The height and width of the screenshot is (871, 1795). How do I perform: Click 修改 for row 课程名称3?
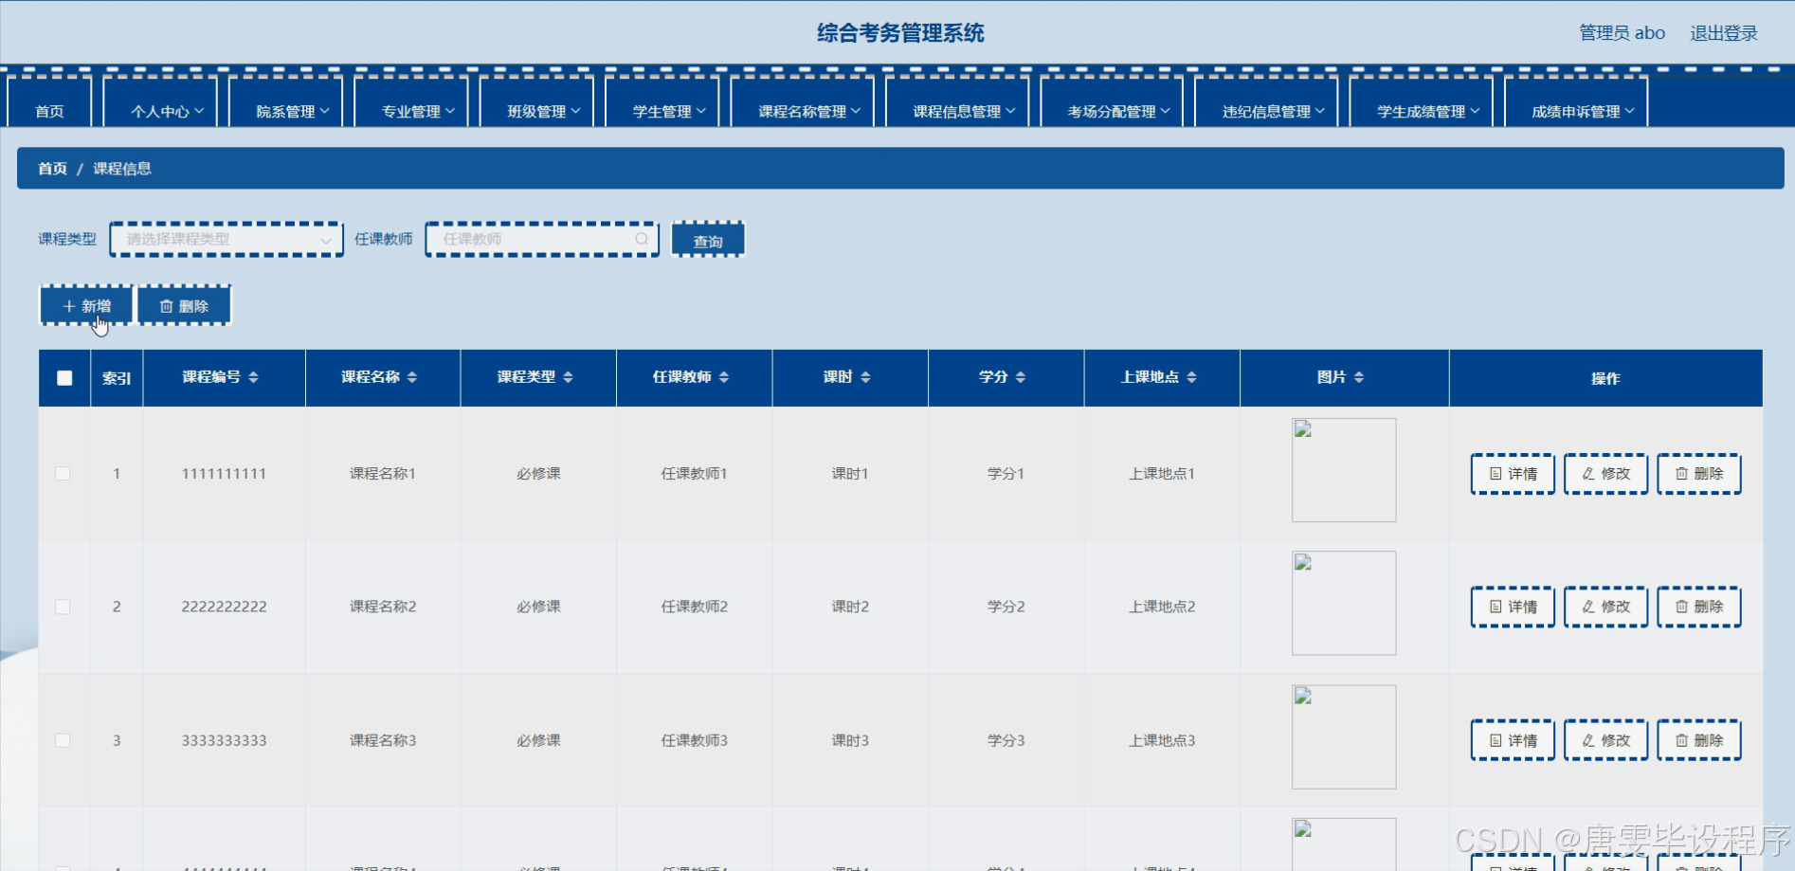[1605, 740]
